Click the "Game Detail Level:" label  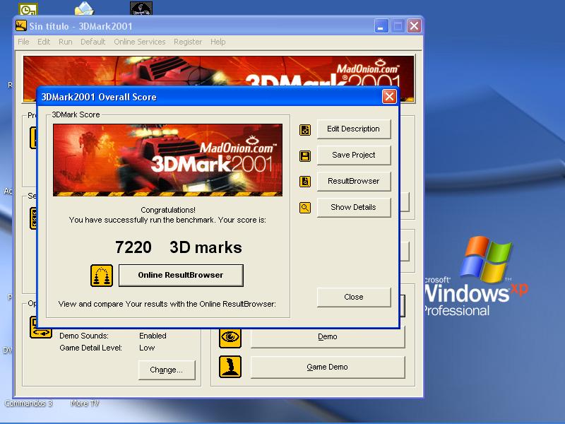coord(91,348)
